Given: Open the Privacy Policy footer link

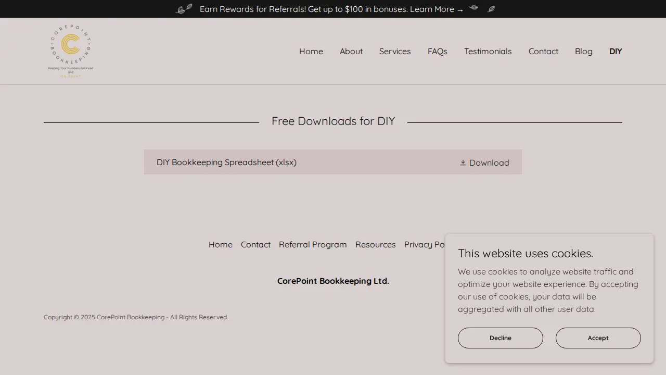Looking at the screenshot, I should 425,244.
